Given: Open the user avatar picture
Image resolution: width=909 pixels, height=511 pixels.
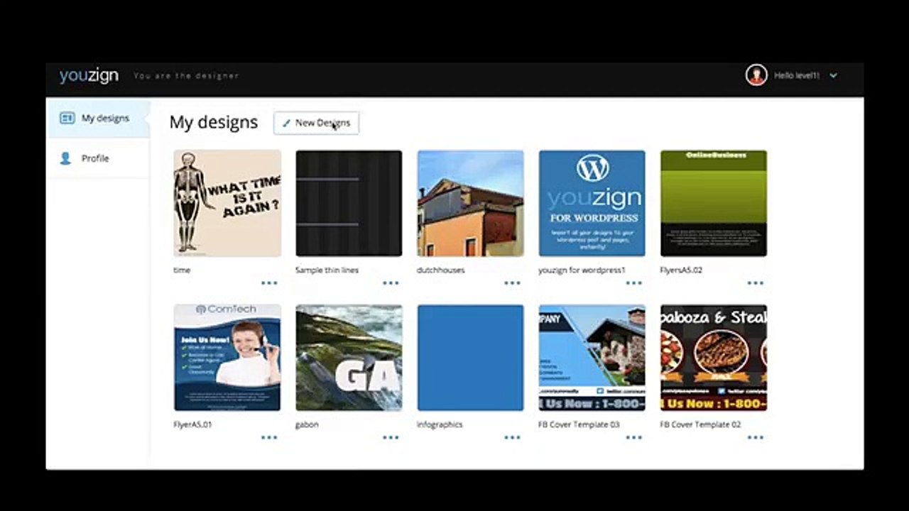Looking at the screenshot, I should [x=756, y=75].
